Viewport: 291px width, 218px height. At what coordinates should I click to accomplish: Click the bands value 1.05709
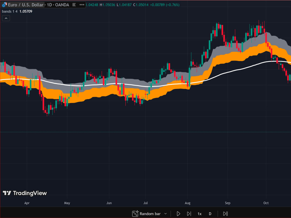click(26, 11)
